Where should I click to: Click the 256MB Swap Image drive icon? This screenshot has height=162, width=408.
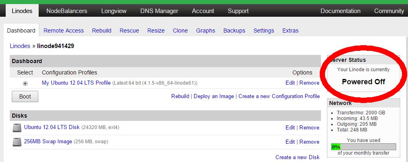point(17,142)
